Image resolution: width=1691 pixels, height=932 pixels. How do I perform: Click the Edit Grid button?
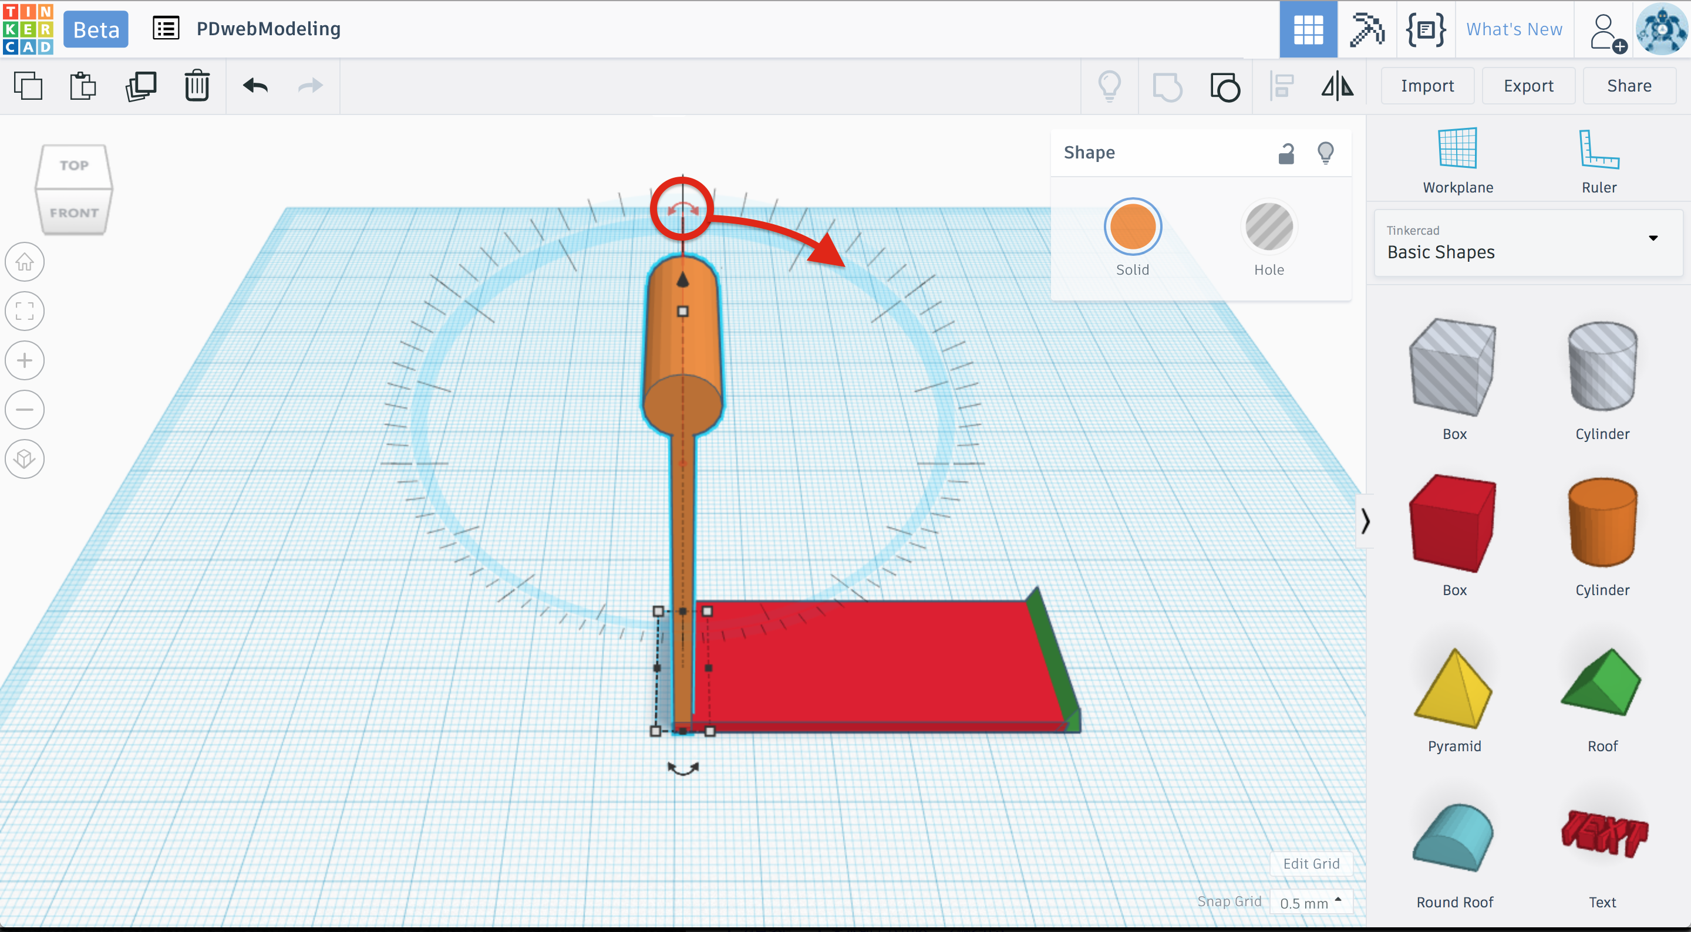(x=1311, y=864)
